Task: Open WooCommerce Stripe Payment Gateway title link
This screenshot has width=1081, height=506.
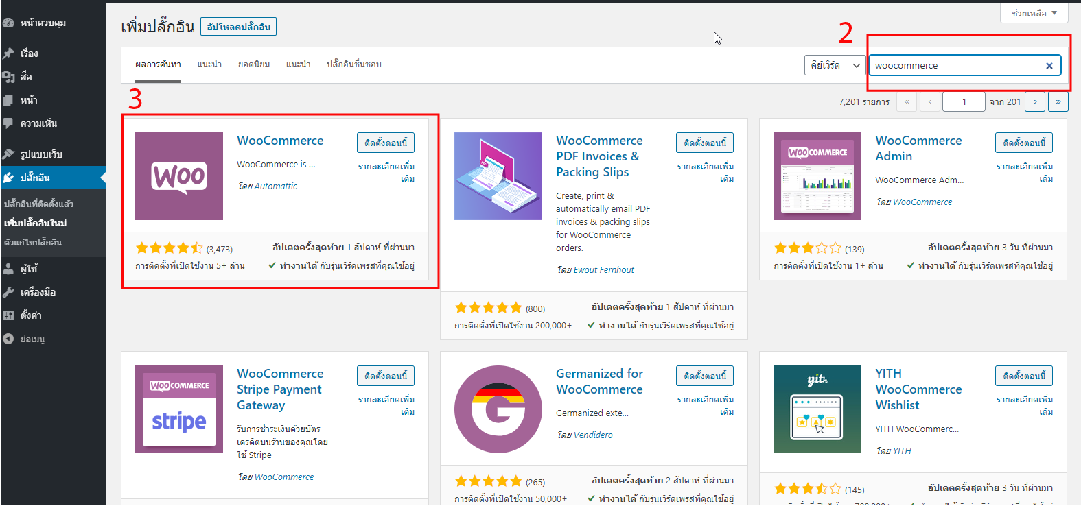Action: (280, 389)
